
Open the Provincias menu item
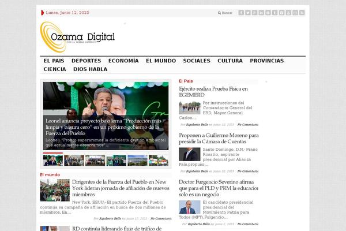(267, 61)
